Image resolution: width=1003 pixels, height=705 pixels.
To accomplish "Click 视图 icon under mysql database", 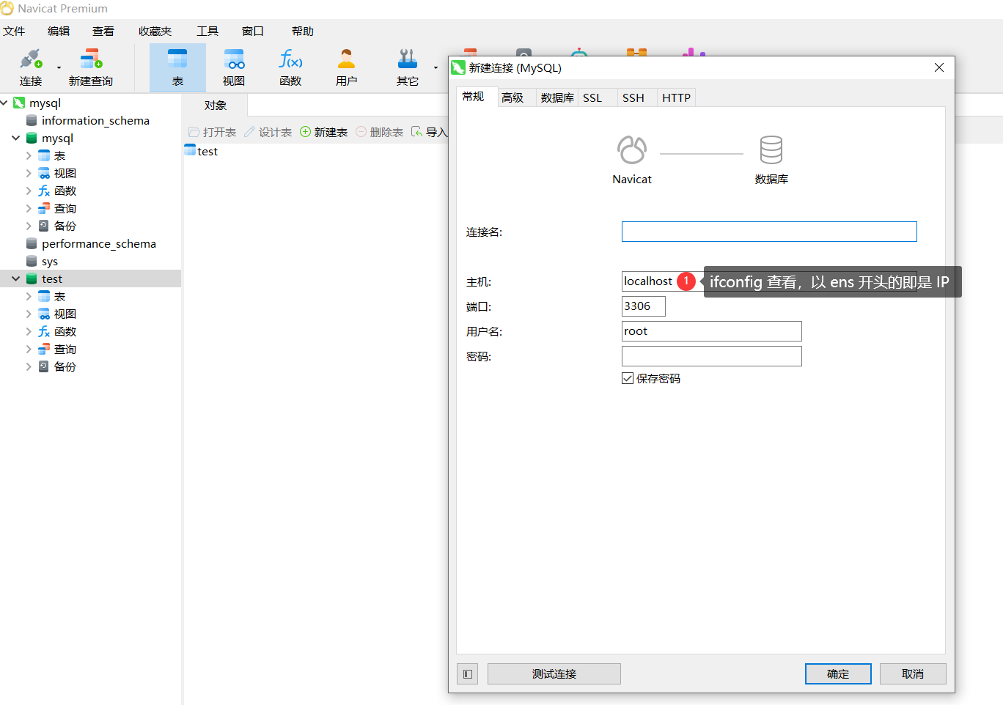I will [x=44, y=173].
